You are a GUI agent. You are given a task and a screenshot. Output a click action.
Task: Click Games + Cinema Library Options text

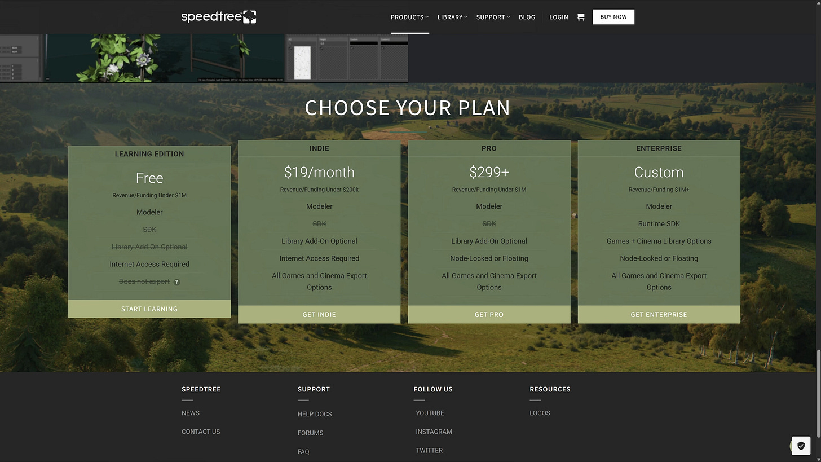[659, 241]
